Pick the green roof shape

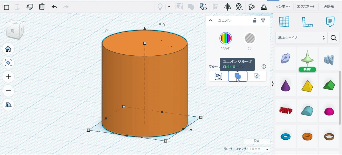[x=329, y=85]
